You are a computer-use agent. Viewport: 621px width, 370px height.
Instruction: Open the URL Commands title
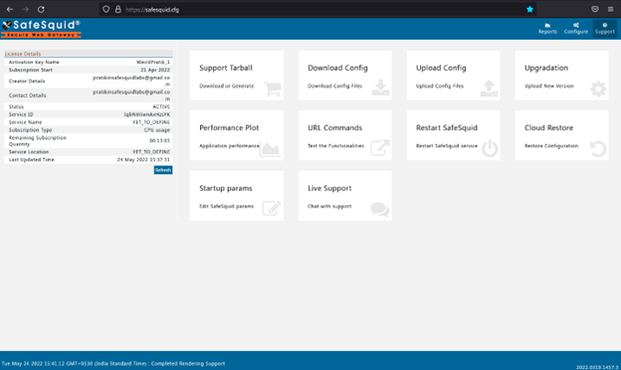tap(334, 128)
